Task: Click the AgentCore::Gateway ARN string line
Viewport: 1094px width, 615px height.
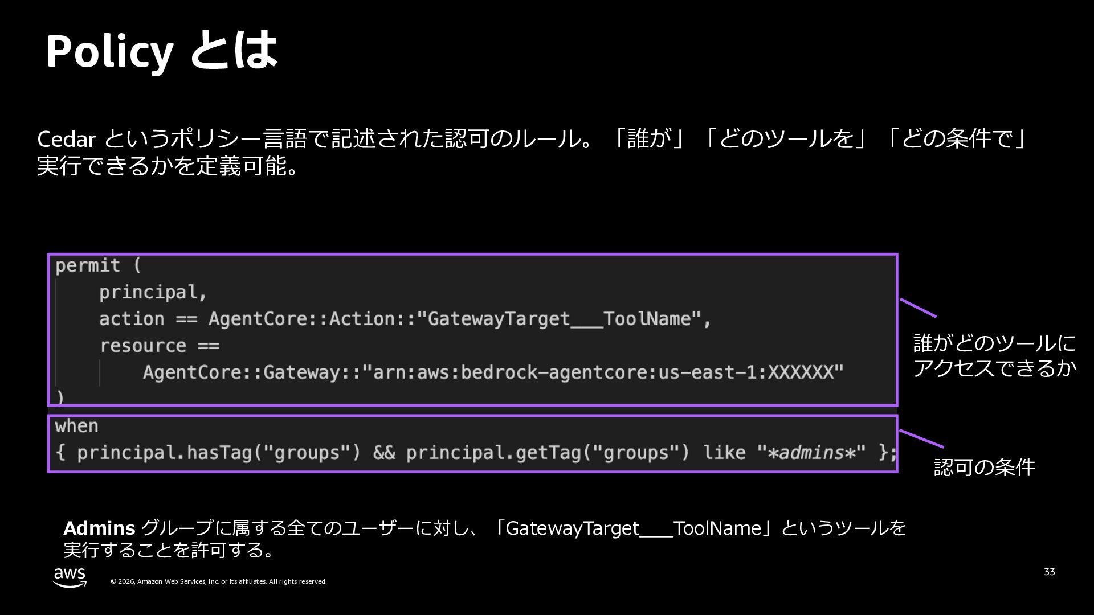Action: click(493, 372)
